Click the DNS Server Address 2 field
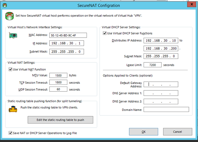 pos(161,102)
